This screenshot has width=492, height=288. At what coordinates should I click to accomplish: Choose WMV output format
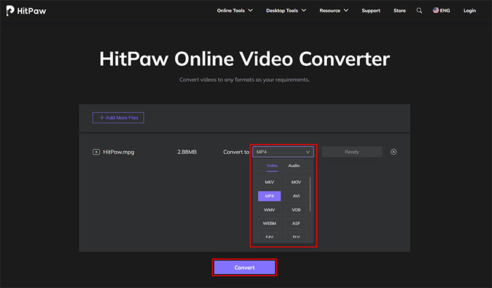click(269, 210)
